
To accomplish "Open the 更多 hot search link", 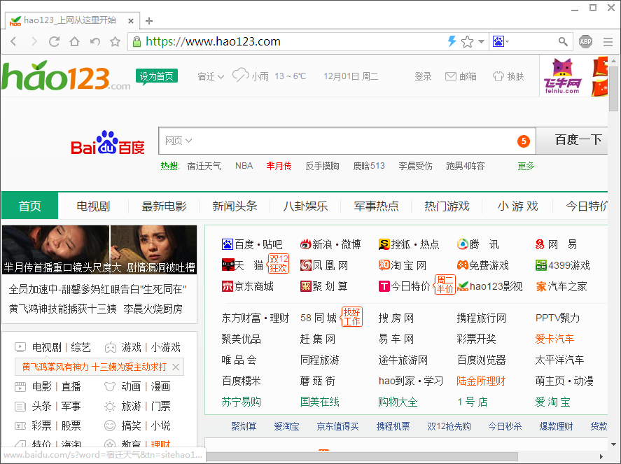I will click(526, 166).
